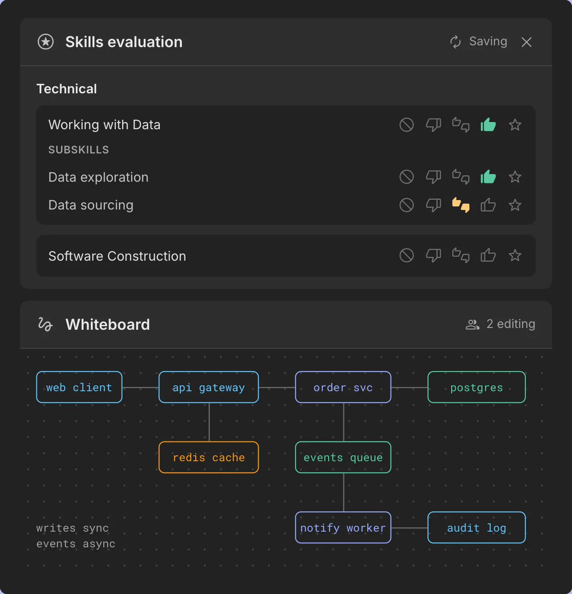This screenshot has width=572, height=594.
Task: Click the events async note text
Action: [x=76, y=544]
